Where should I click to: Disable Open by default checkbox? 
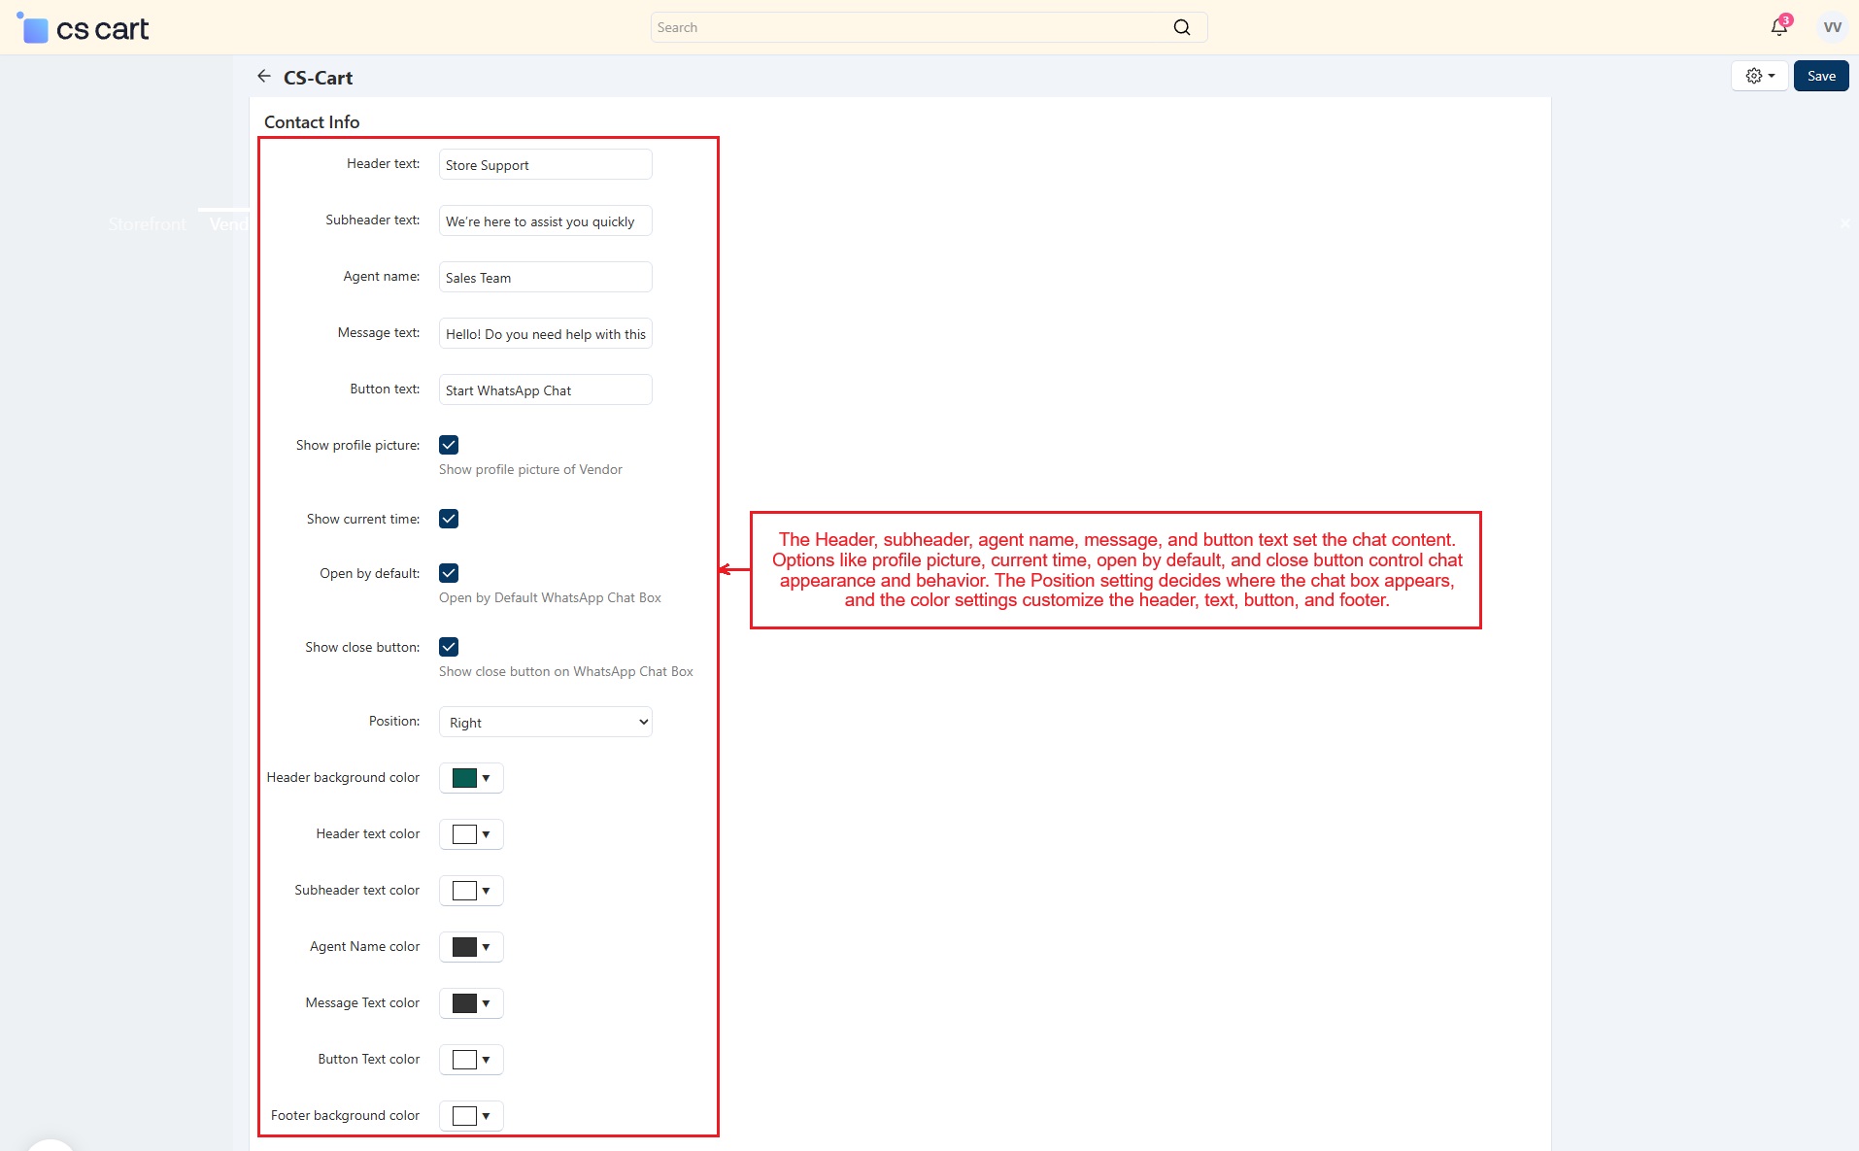(449, 573)
